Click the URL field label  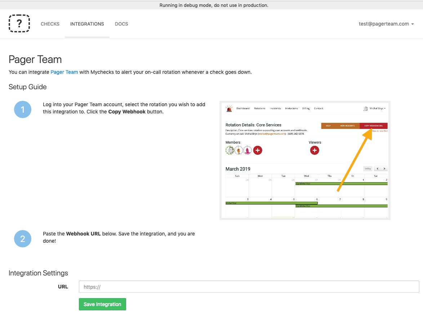[63, 287]
